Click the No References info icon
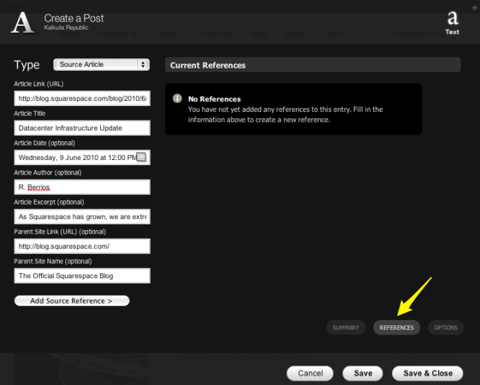 pos(177,99)
